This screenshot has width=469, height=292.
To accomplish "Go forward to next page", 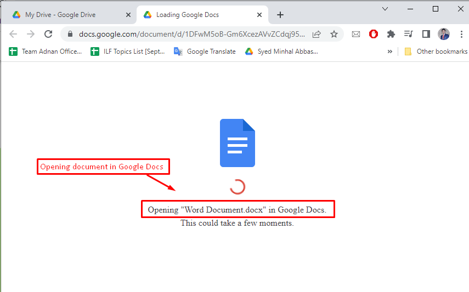I will coord(31,34).
